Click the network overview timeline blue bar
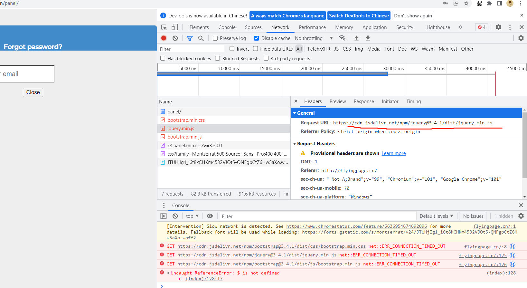 click(272, 74)
